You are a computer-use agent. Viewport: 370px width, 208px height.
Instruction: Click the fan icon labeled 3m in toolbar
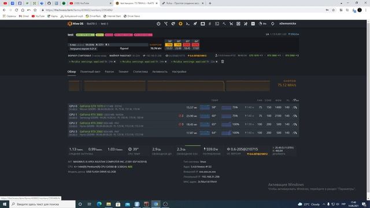(262, 24)
